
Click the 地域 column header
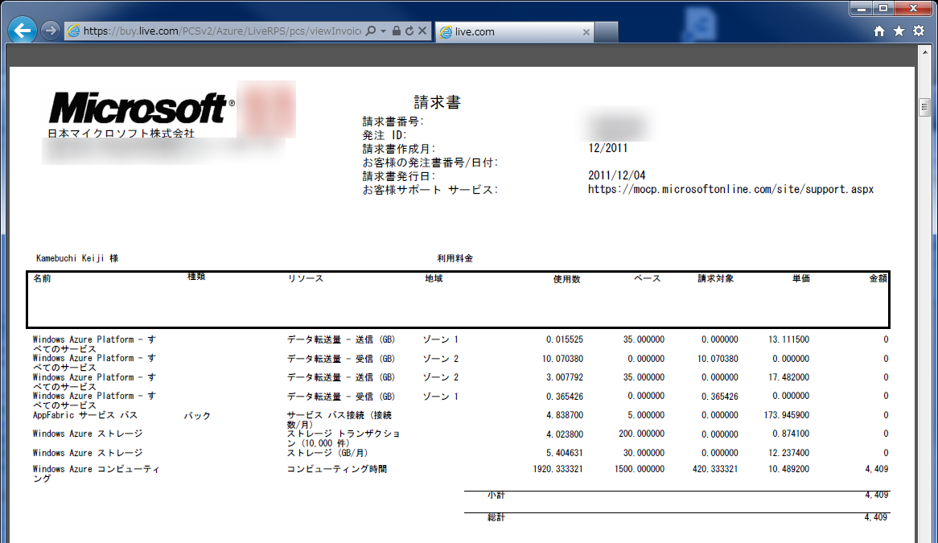(434, 278)
